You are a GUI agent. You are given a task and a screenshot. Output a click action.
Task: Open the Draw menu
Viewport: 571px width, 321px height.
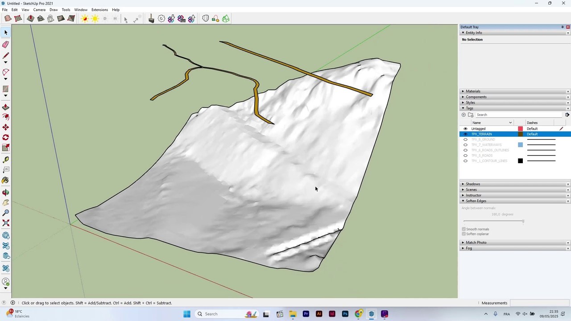tap(54, 10)
